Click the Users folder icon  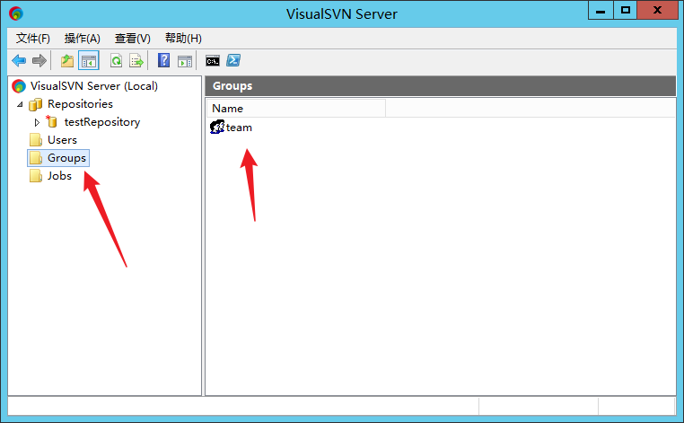(x=36, y=140)
